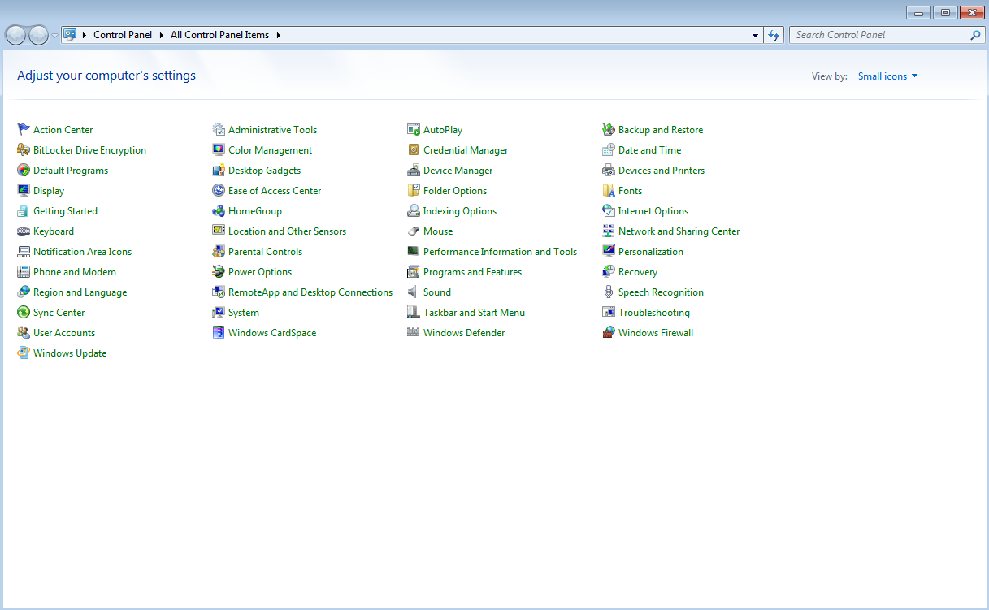Click the Fonts folder icon

click(x=609, y=190)
